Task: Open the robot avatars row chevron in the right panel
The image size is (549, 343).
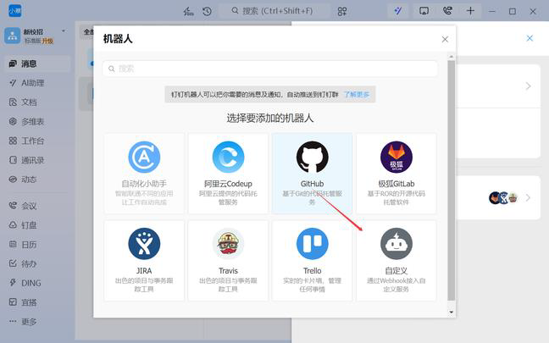Action: 528,197
